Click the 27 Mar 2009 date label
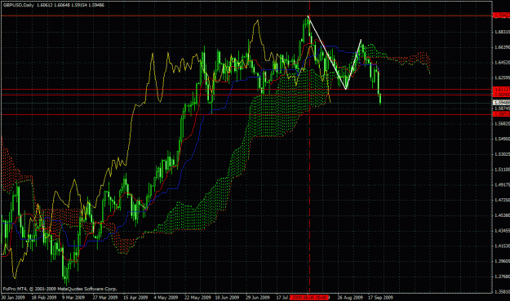The width and height of the screenshot is (510, 301). (104, 297)
